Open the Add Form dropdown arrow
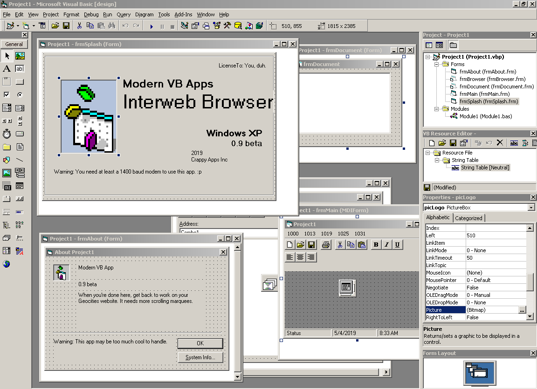Image resolution: width=537 pixels, height=389 pixels. tap(34, 26)
